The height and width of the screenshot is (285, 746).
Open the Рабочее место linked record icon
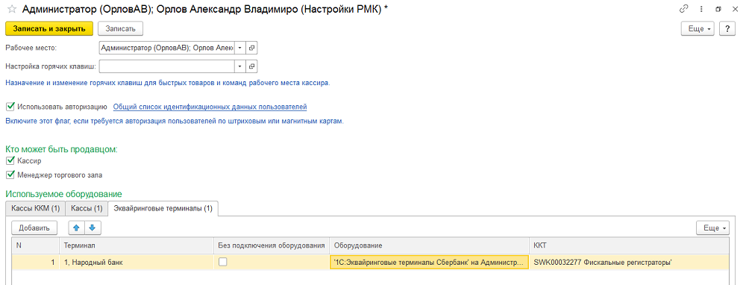252,48
